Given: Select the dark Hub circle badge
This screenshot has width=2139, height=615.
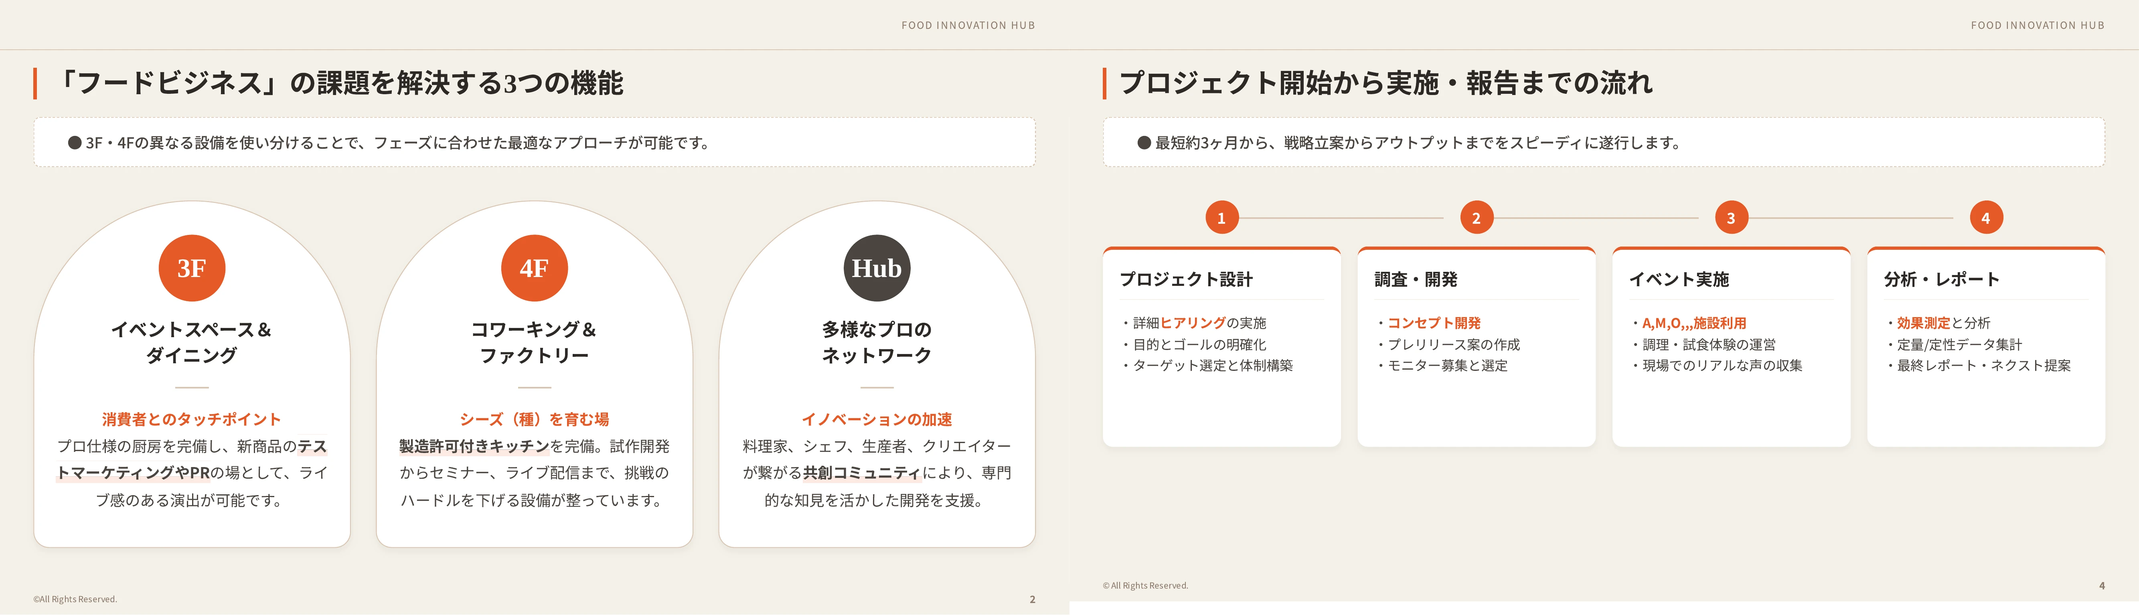Looking at the screenshot, I should 877,268.
